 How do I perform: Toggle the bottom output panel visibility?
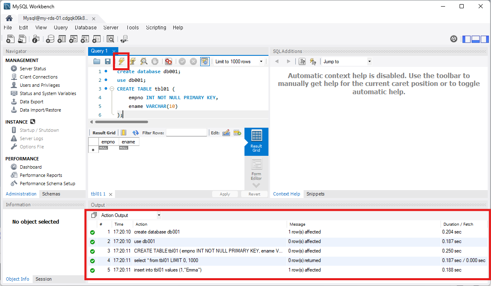(476, 39)
